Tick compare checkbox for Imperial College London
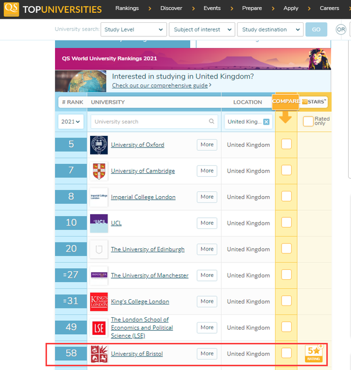351x370 pixels. click(287, 196)
